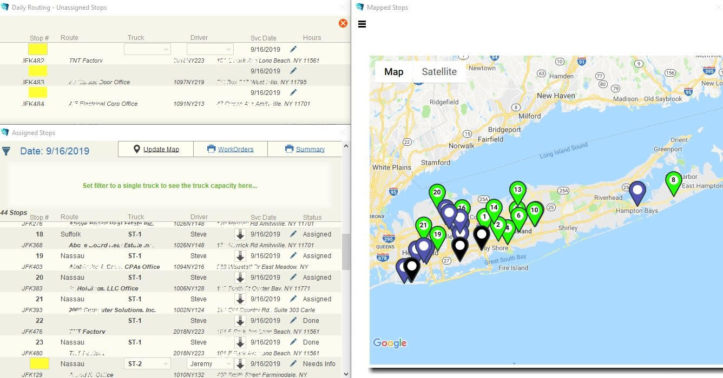Click the filter funnel icon beside the Date

click(6, 151)
